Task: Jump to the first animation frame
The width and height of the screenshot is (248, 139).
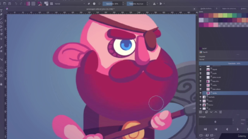Action: tap(205, 129)
